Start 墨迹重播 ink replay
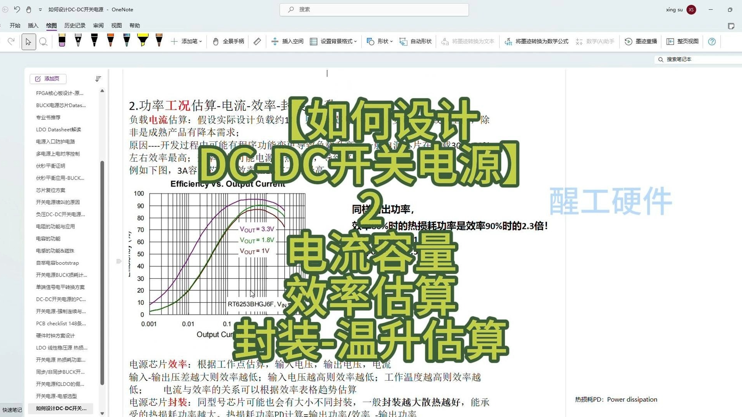This screenshot has height=417, width=742. 641,41
